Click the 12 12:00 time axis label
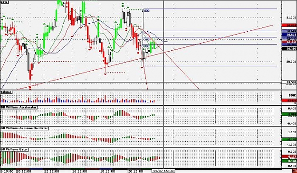This screenshot has height=173, width=297. 51,171
